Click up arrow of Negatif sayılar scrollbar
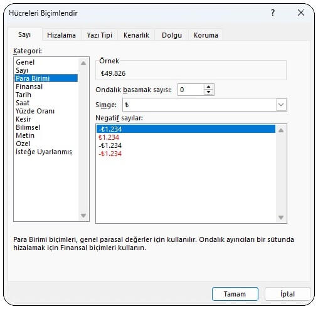The image size is (318, 309). click(281, 130)
